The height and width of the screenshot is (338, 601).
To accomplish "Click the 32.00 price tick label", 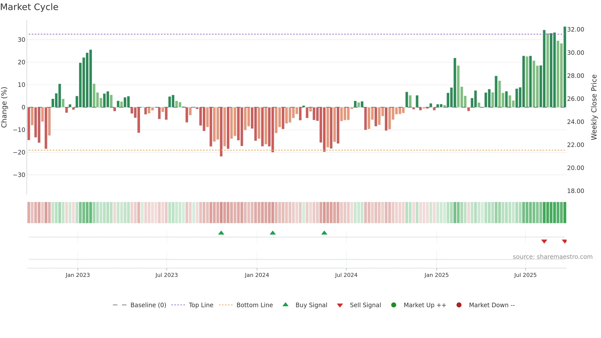I will [x=575, y=30].
